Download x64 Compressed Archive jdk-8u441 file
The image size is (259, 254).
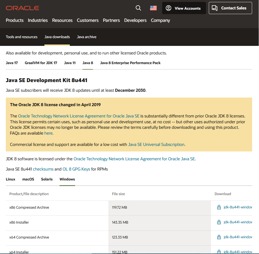point(238,237)
